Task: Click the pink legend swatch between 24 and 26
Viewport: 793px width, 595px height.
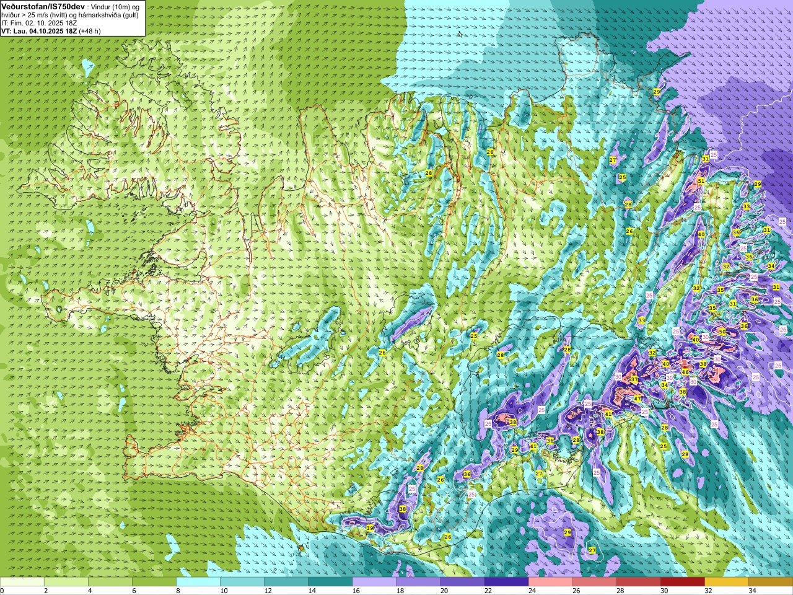Action: pos(550,582)
